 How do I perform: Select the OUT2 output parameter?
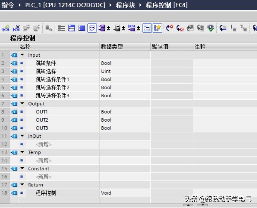click(42, 120)
